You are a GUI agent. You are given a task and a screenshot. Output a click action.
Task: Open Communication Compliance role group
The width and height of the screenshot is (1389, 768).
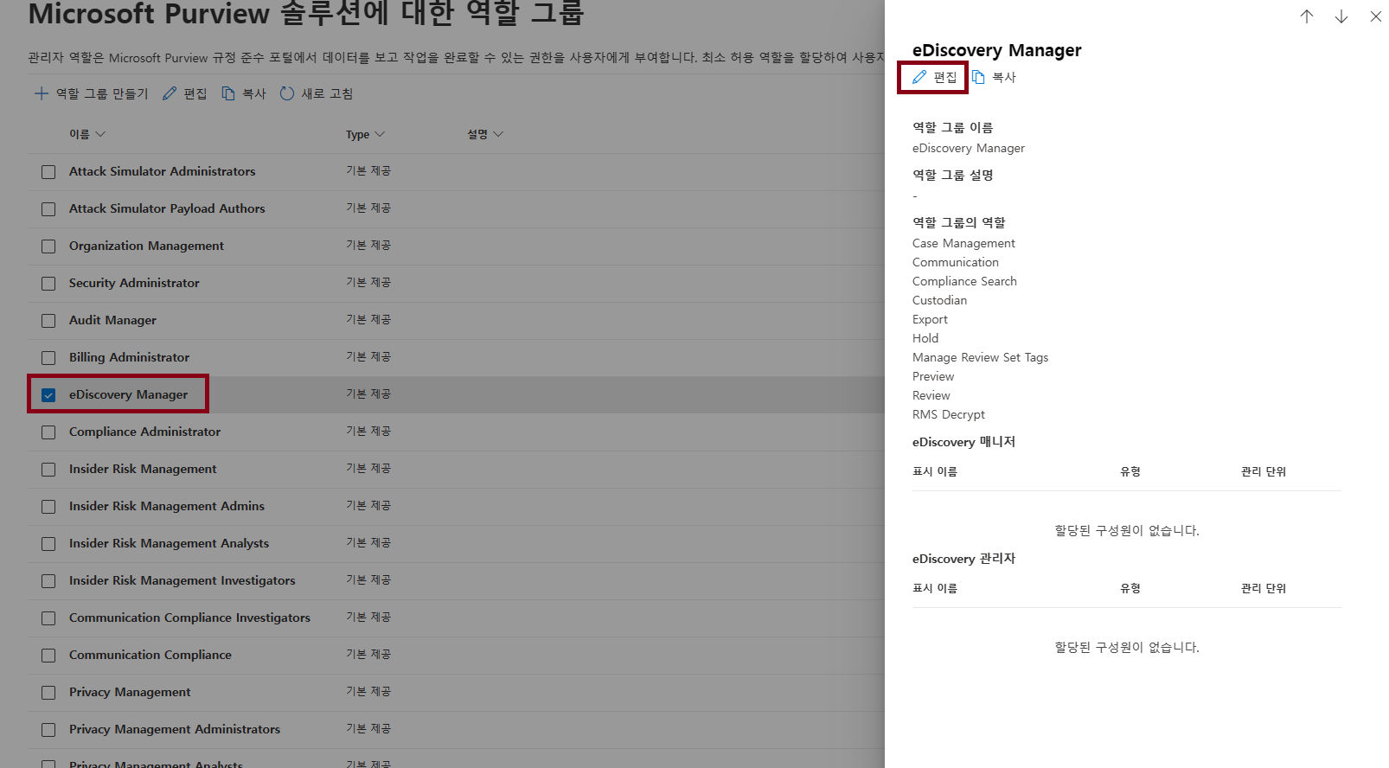pyautogui.click(x=150, y=655)
